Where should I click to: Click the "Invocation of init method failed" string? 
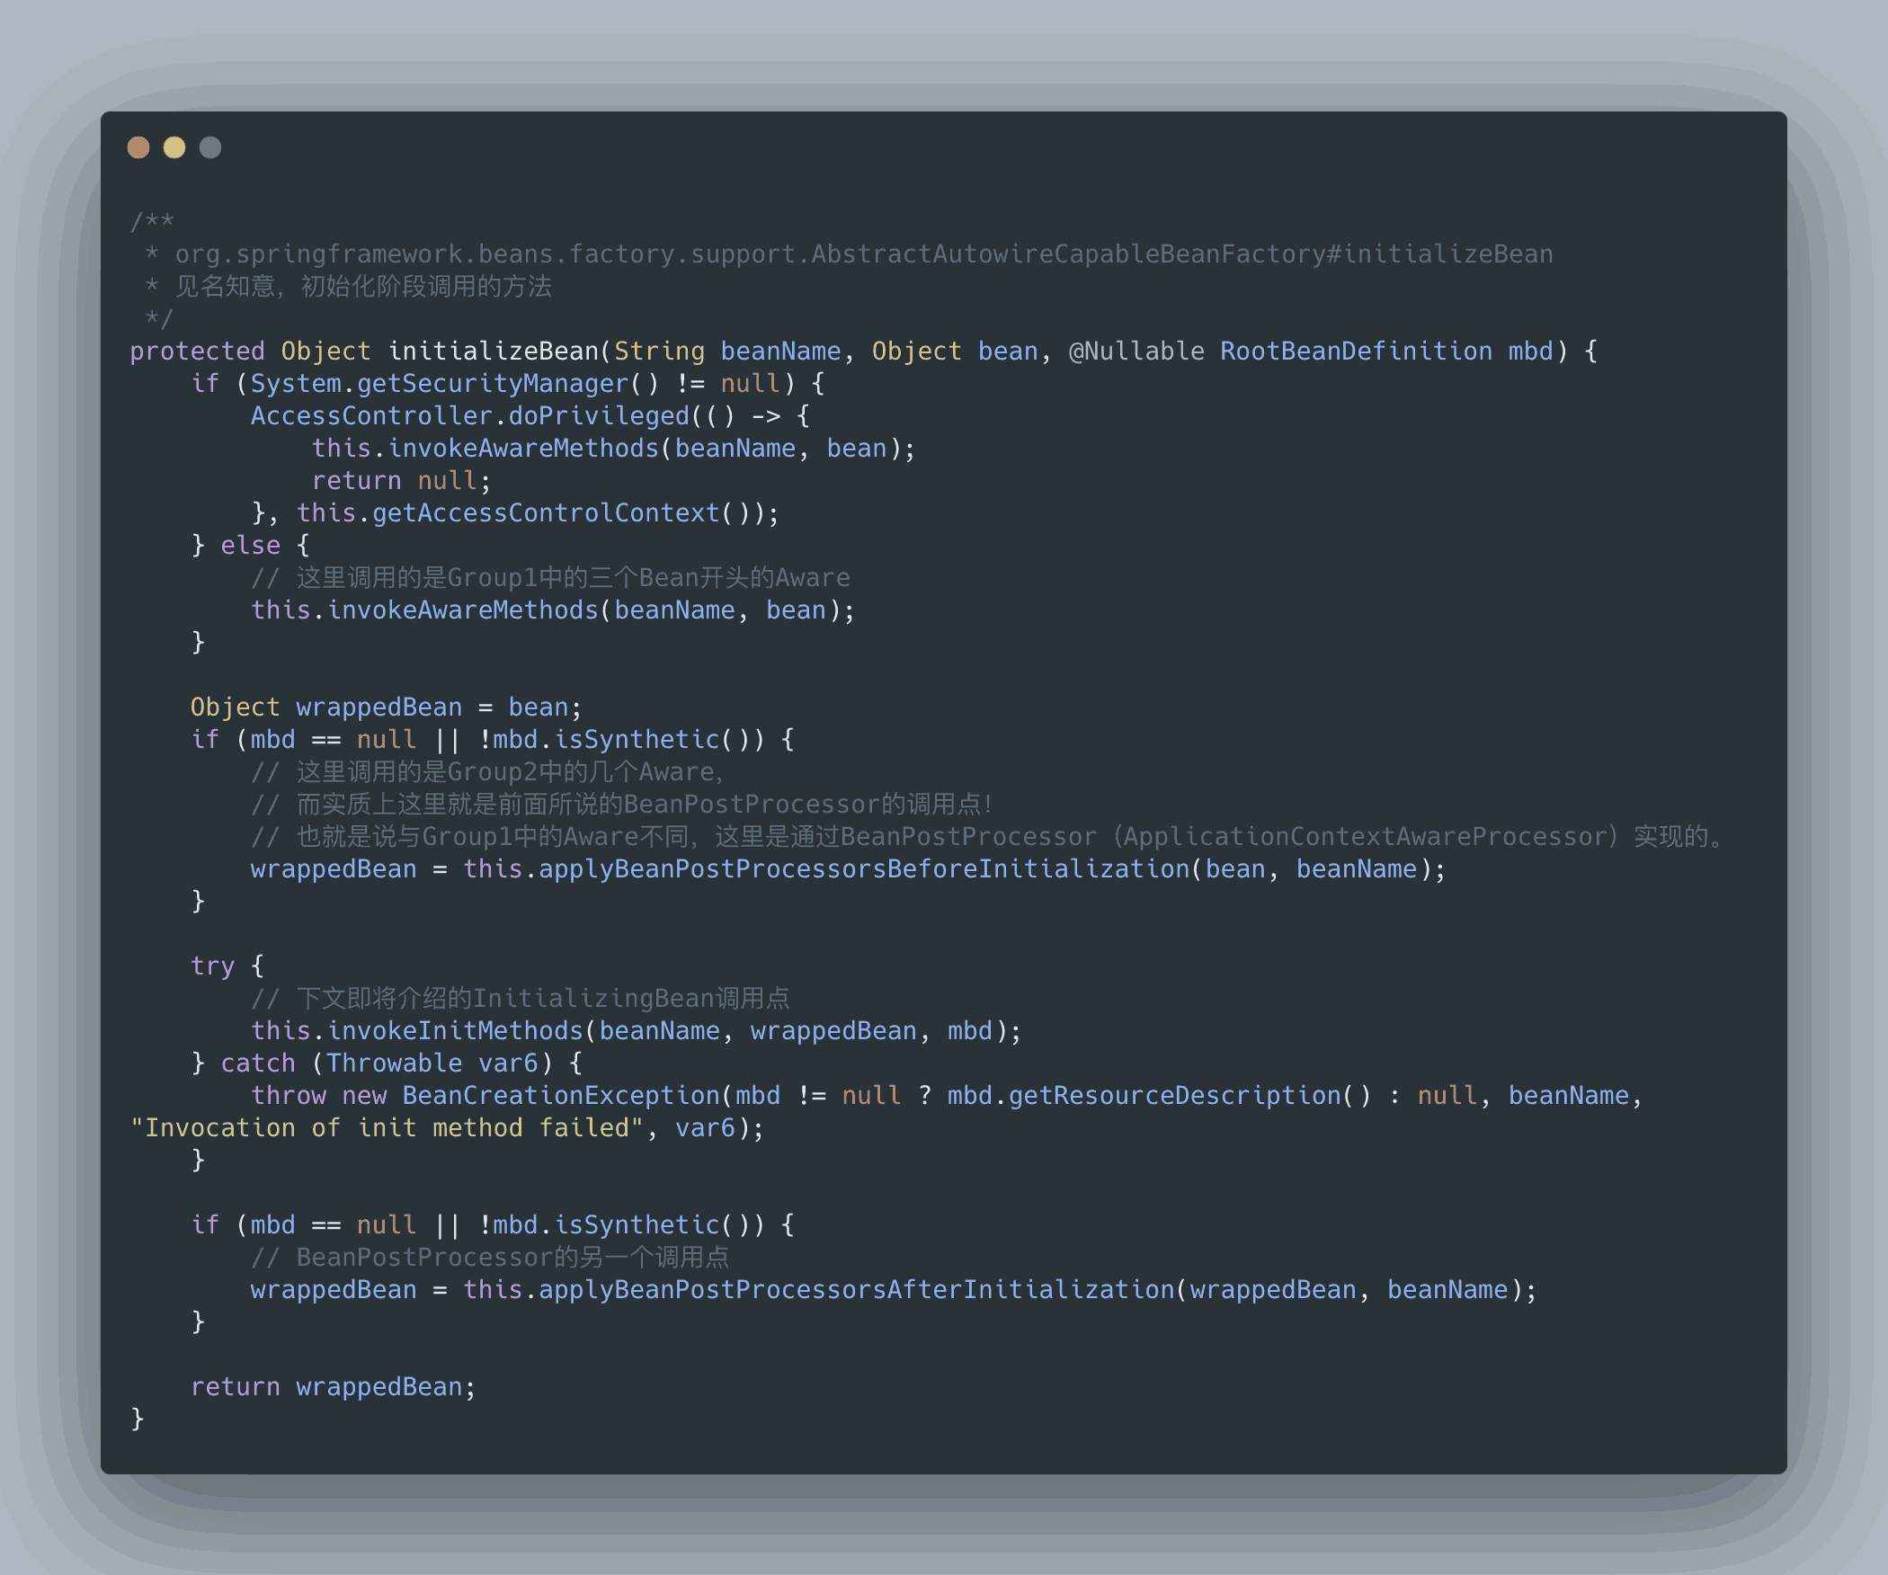click(x=387, y=1128)
